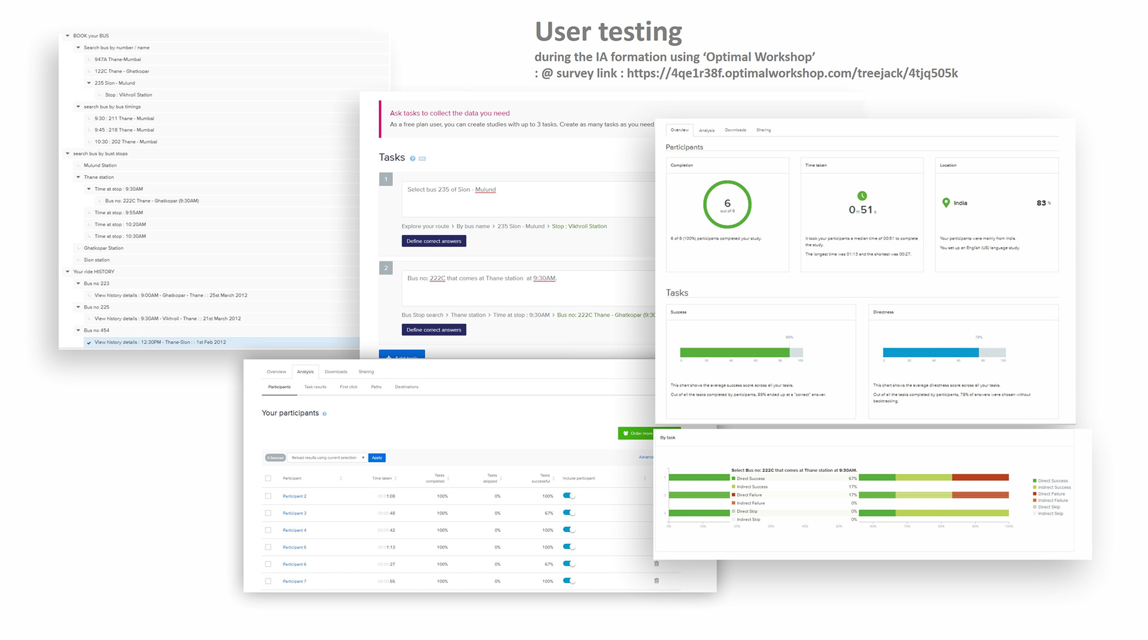The image size is (1148, 640).
Task: Tick the checkbox for Participant 4
Action: pyautogui.click(x=268, y=530)
